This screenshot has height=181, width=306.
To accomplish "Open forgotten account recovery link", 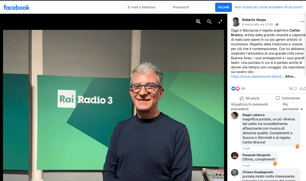I will point(269,7).
